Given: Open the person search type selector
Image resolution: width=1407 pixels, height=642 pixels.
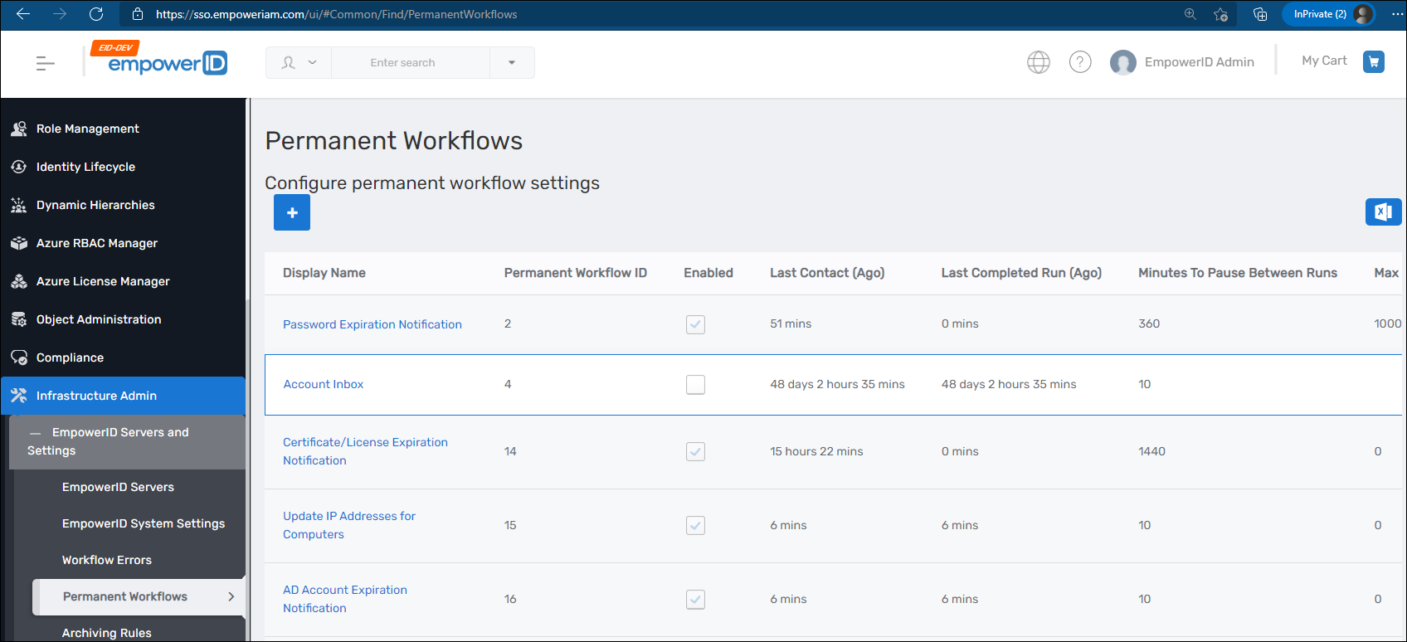Looking at the screenshot, I should [299, 63].
